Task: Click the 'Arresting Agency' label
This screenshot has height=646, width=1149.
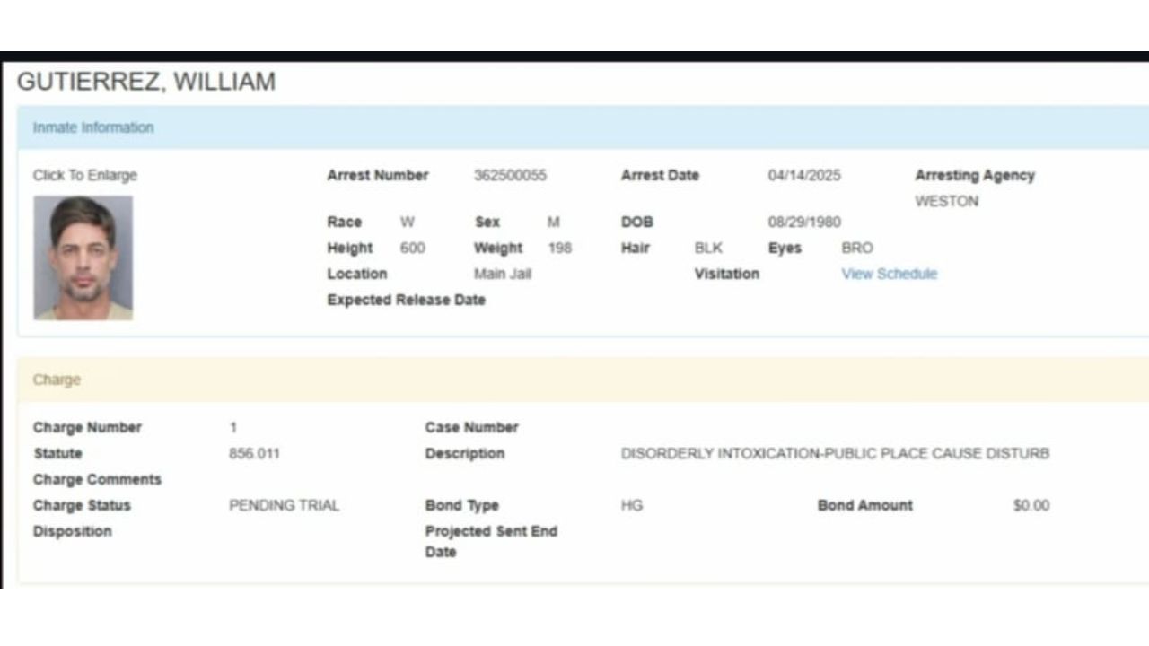Action: (x=975, y=175)
